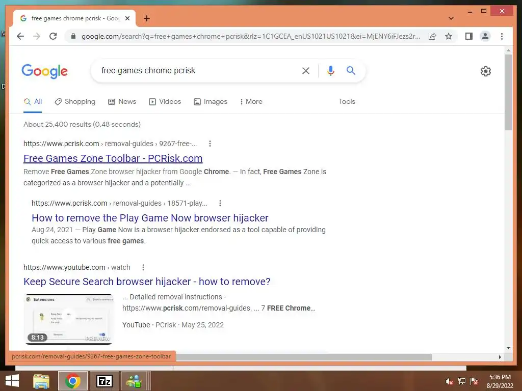Click muted volume tray icon
The image size is (522, 391).
pyautogui.click(x=449, y=381)
